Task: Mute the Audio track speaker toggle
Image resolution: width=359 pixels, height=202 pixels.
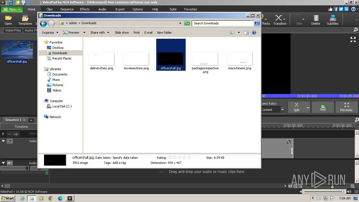Action: tap(10, 163)
